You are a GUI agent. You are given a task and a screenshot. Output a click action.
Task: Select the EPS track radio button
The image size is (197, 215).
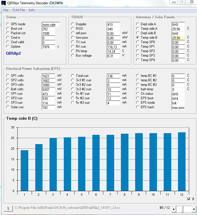point(137,107)
